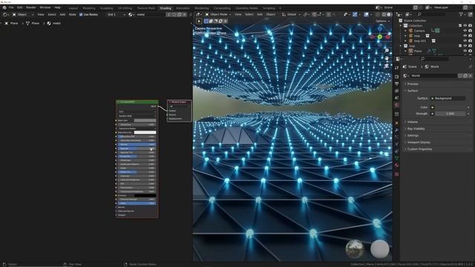Click the green Y axis gizmo
Screen dimensions: 475x267
tap(379, 37)
